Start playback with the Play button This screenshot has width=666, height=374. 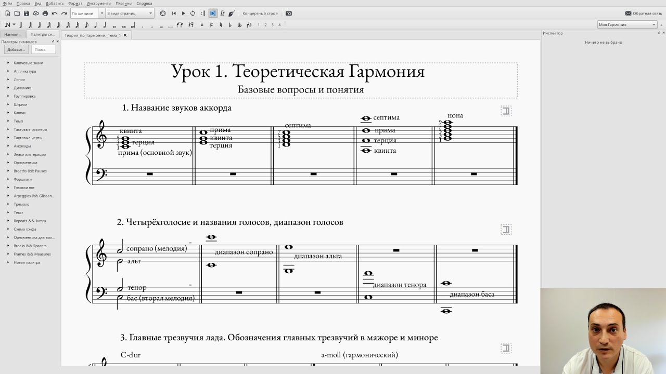pyautogui.click(x=183, y=14)
